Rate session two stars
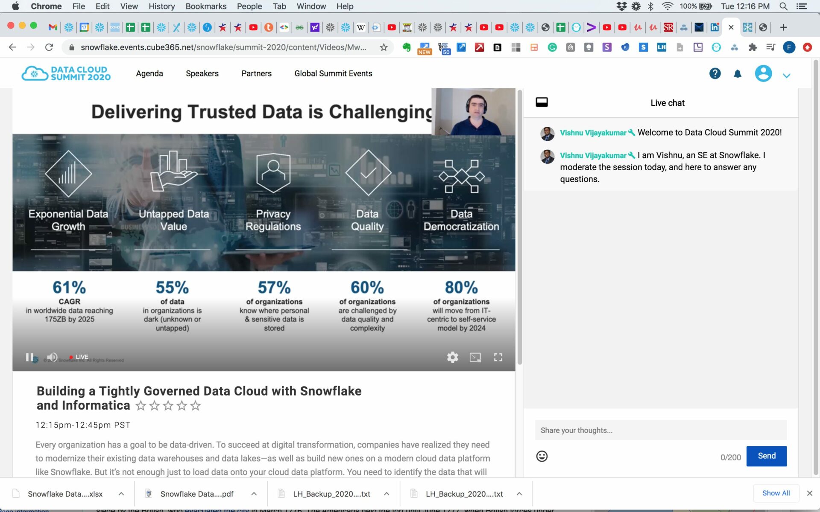Screen dimensions: 820x512 pyautogui.click(x=154, y=406)
